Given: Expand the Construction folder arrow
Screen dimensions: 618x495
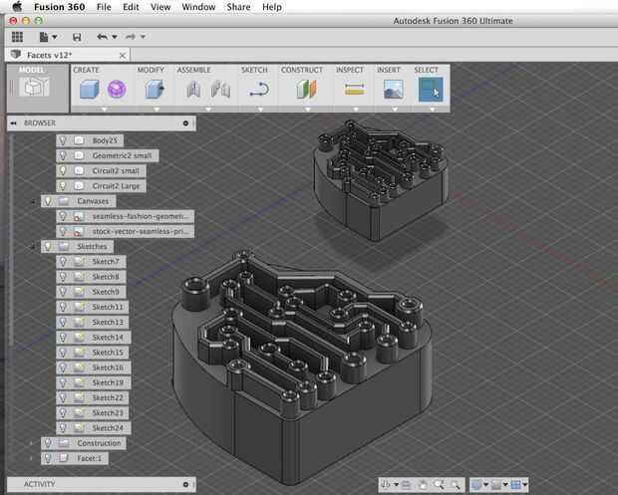Looking at the screenshot, I should point(32,443).
